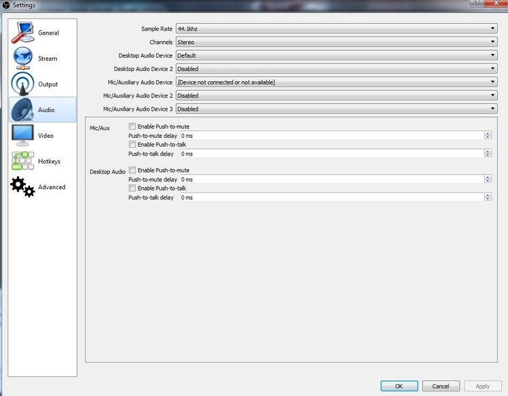Adjust Mic/Aux Push-to-talk delay stepper arrows

488,153
